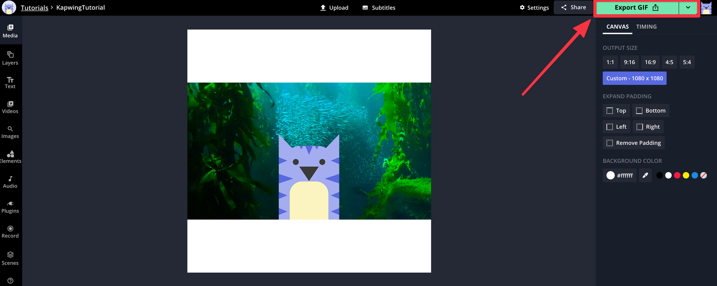Choose the red background color swatch

point(677,175)
